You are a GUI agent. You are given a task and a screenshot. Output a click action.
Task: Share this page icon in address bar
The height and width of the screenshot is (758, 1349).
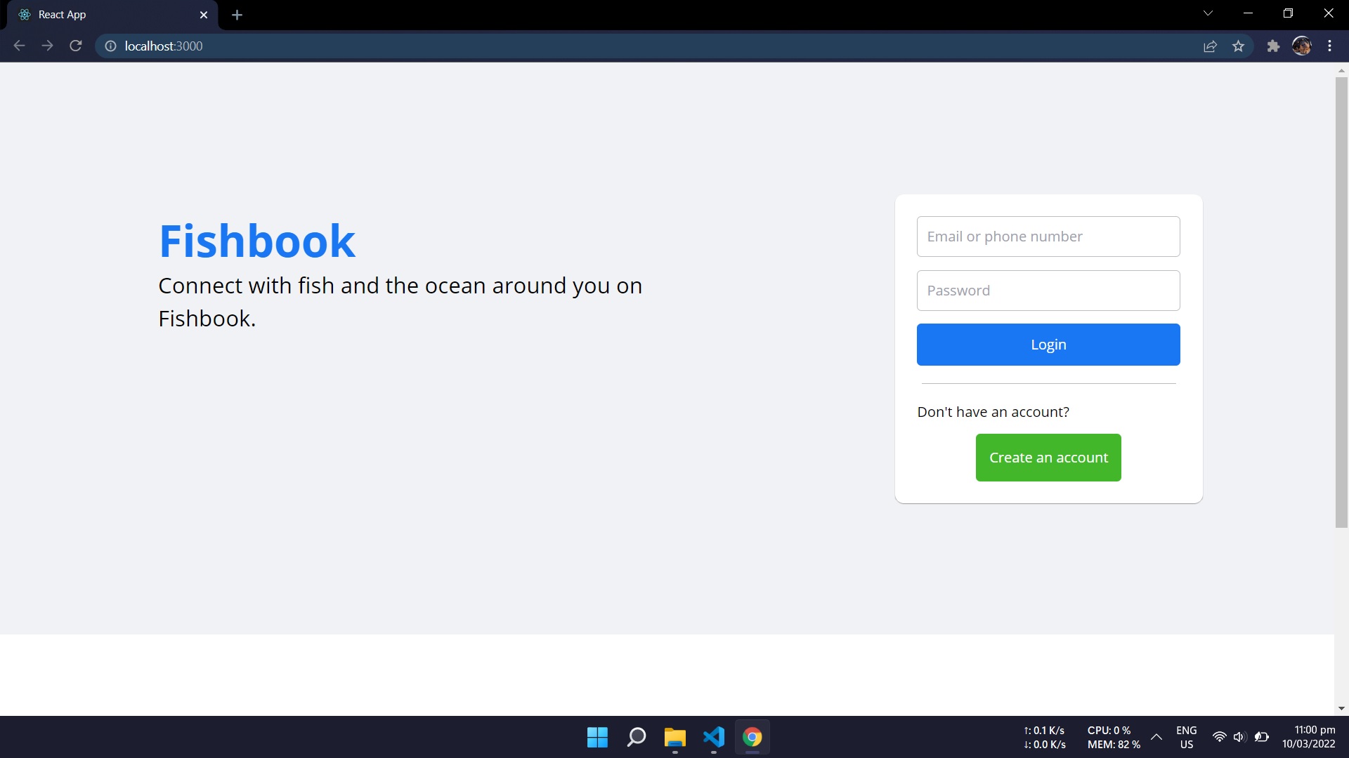pyautogui.click(x=1210, y=46)
